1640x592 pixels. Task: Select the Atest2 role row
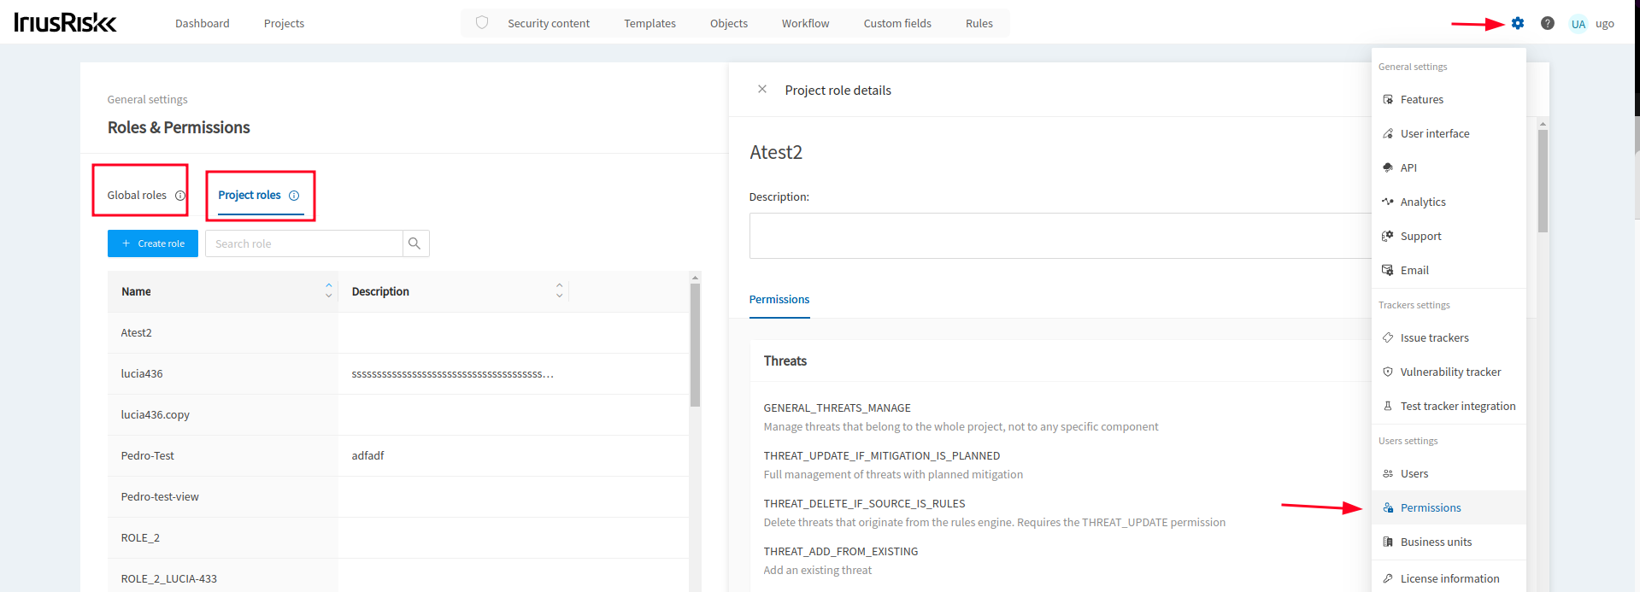398,333
